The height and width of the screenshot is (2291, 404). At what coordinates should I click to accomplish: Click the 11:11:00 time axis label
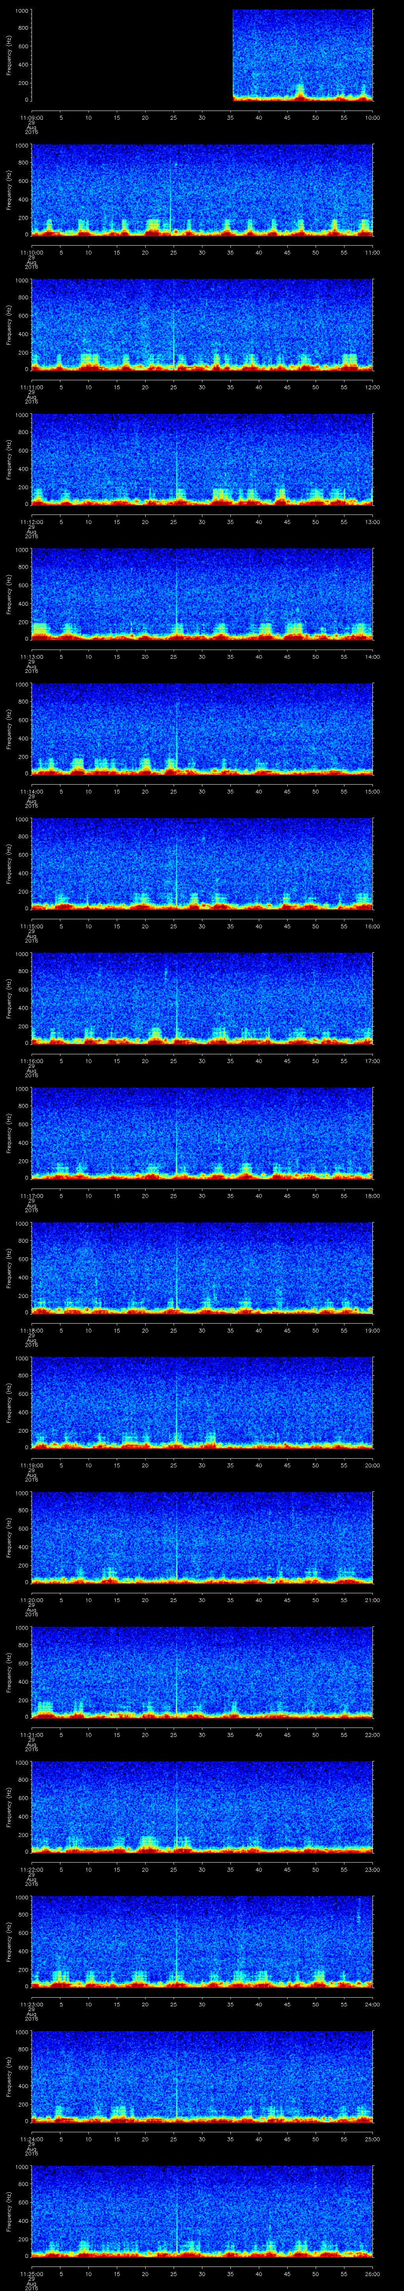31,387
